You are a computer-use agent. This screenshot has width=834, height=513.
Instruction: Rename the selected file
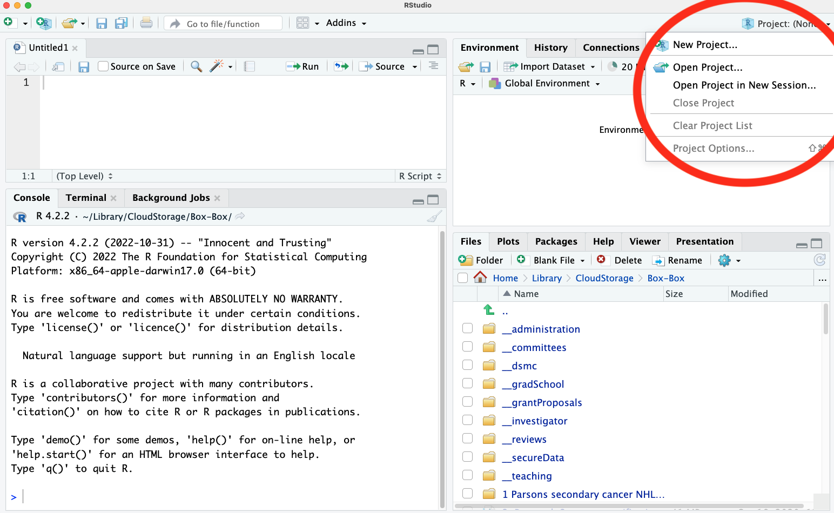tap(677, 260)
